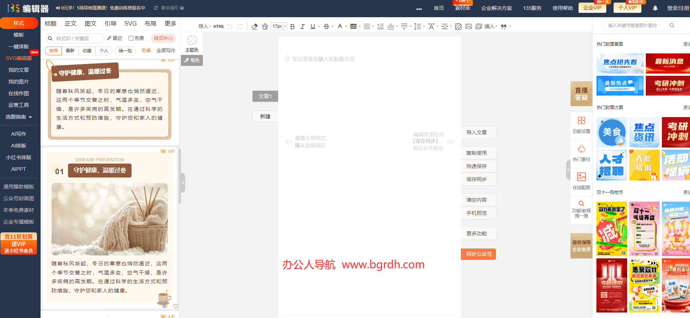This screenshot has width=690, height=318.
Task: Open the SVG style tab
Action: [x=130, y=23]
